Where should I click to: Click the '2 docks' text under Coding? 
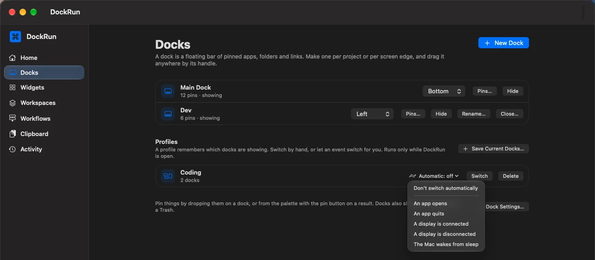pyautogui.click(x=190, y=180)
